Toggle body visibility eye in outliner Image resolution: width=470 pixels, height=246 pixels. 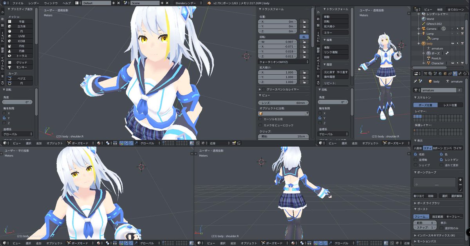coord(453,43)
